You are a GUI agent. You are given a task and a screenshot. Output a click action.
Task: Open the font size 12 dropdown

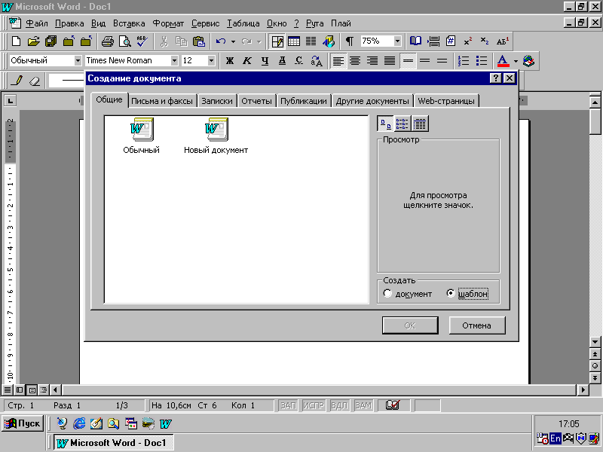click(x=211, y=60)
